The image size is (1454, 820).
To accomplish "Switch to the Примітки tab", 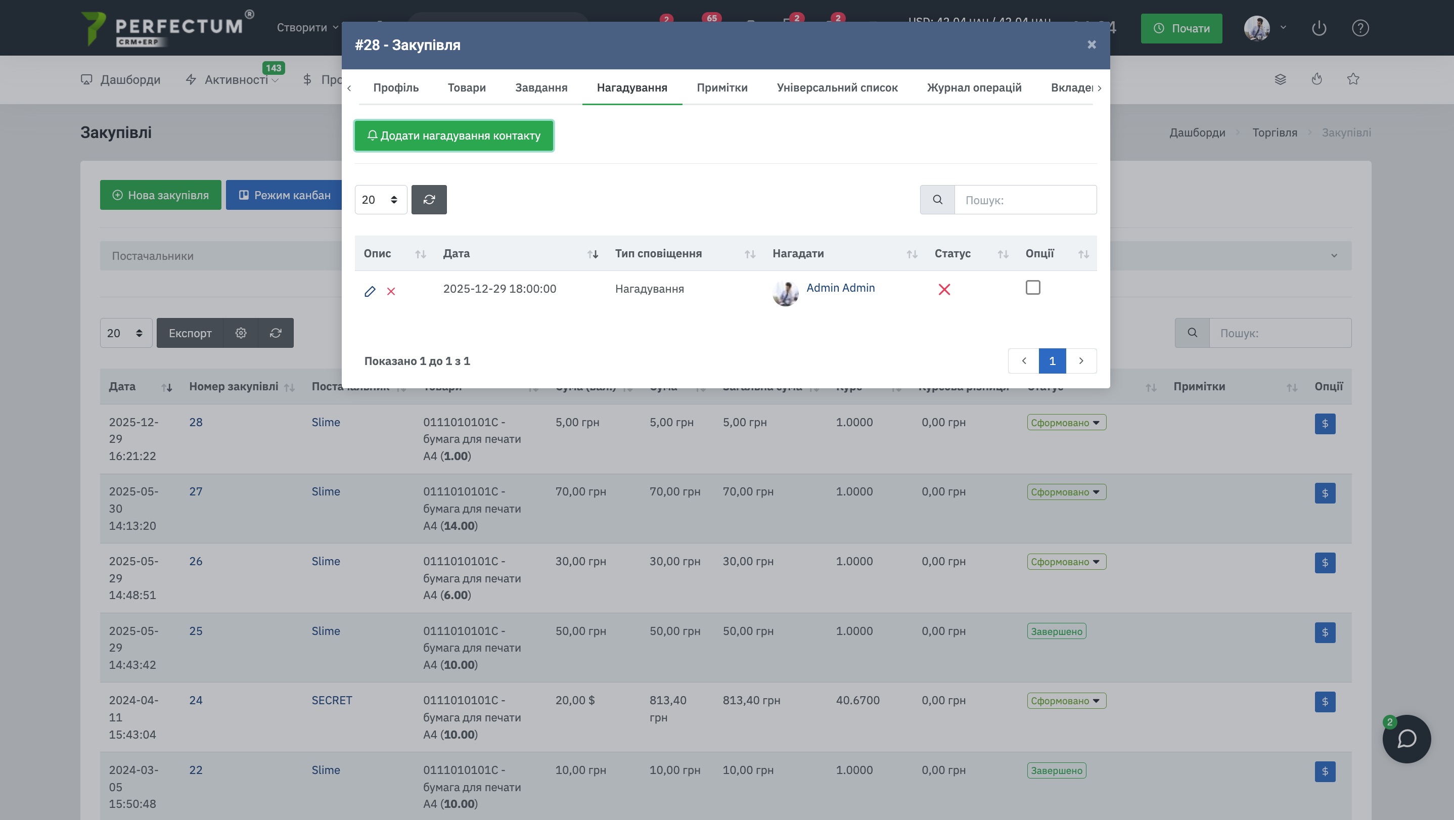I will pyautogui.click(x=721, y=87).
